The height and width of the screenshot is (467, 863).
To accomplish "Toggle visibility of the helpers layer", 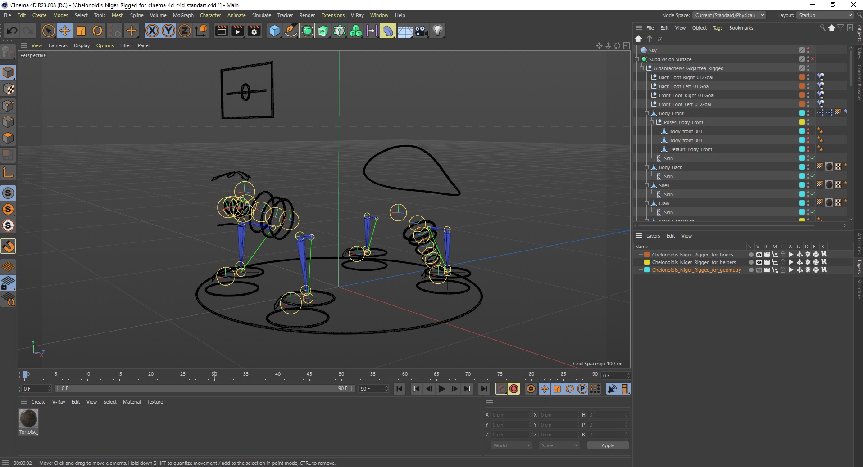I will tap(759, 262).
